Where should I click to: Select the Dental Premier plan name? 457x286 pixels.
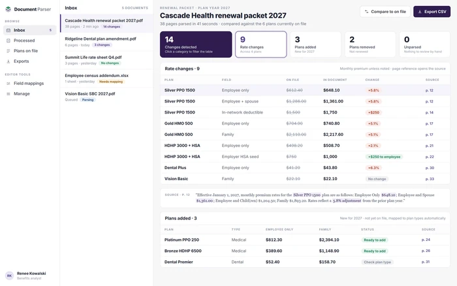[179, 262]
